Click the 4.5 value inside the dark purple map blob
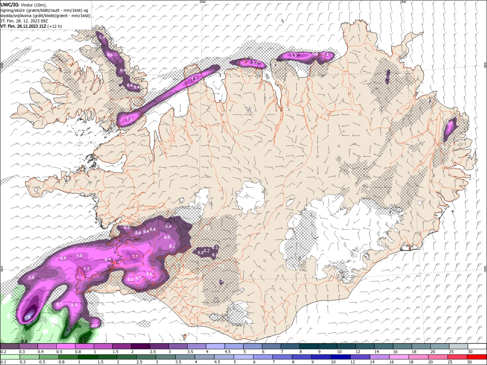Viewport: 487px width, 365px height. click(27, 317)
